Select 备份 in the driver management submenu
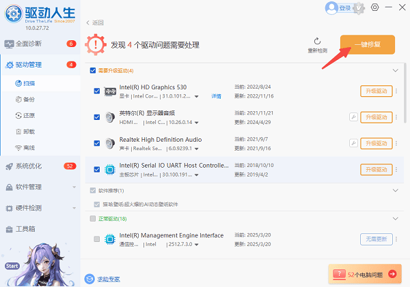This screenshot has width=410, height=287. (x=29, y=99)
